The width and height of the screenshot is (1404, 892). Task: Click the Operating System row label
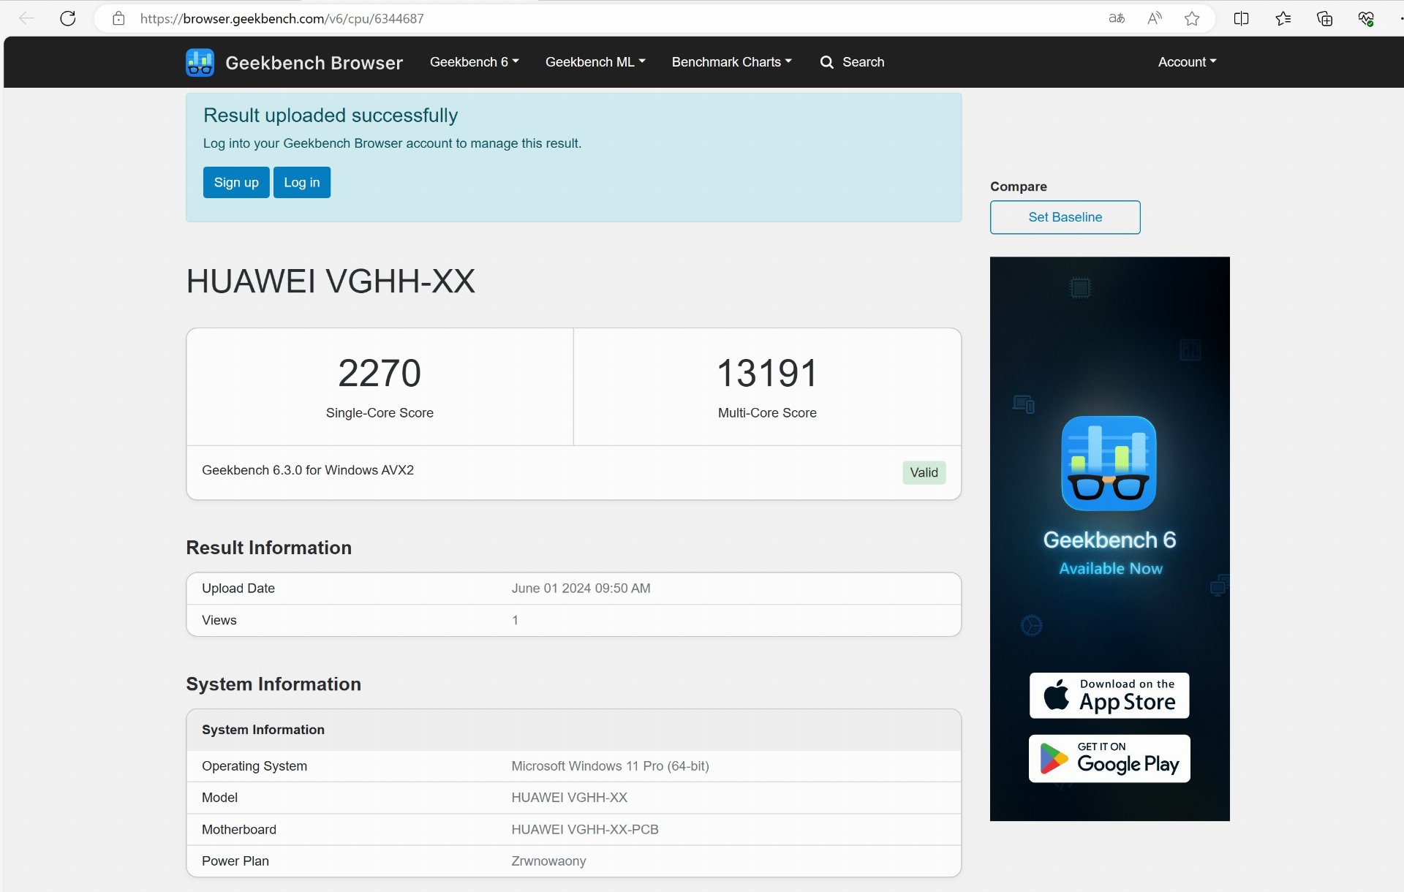click(x=254, y=766)
